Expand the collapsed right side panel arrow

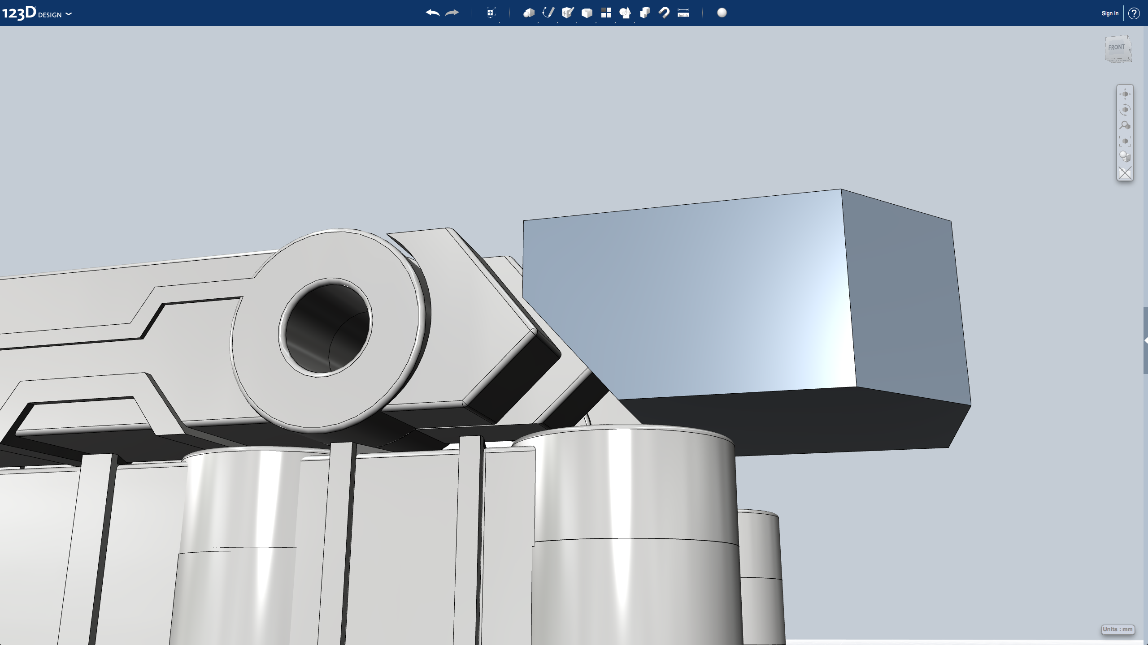coord(1145,341)
